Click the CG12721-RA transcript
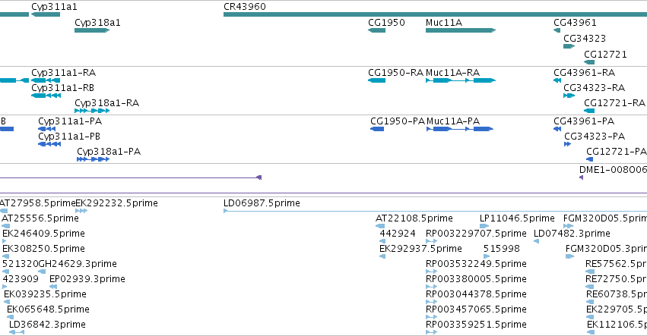647x336 pixels. (589, 111)
